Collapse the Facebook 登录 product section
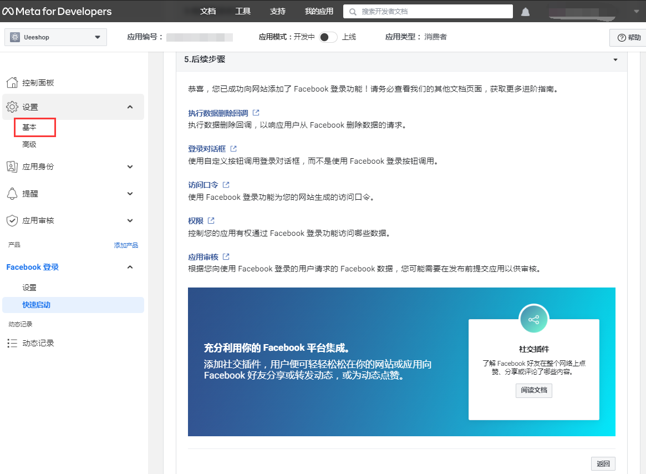The height and width of the screenshot is (474, 646). 130,267
